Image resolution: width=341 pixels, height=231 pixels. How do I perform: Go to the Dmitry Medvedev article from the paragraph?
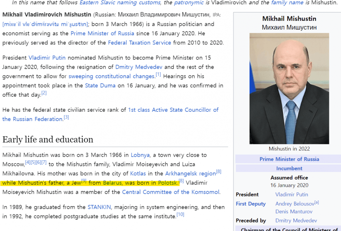click(139, 67)
